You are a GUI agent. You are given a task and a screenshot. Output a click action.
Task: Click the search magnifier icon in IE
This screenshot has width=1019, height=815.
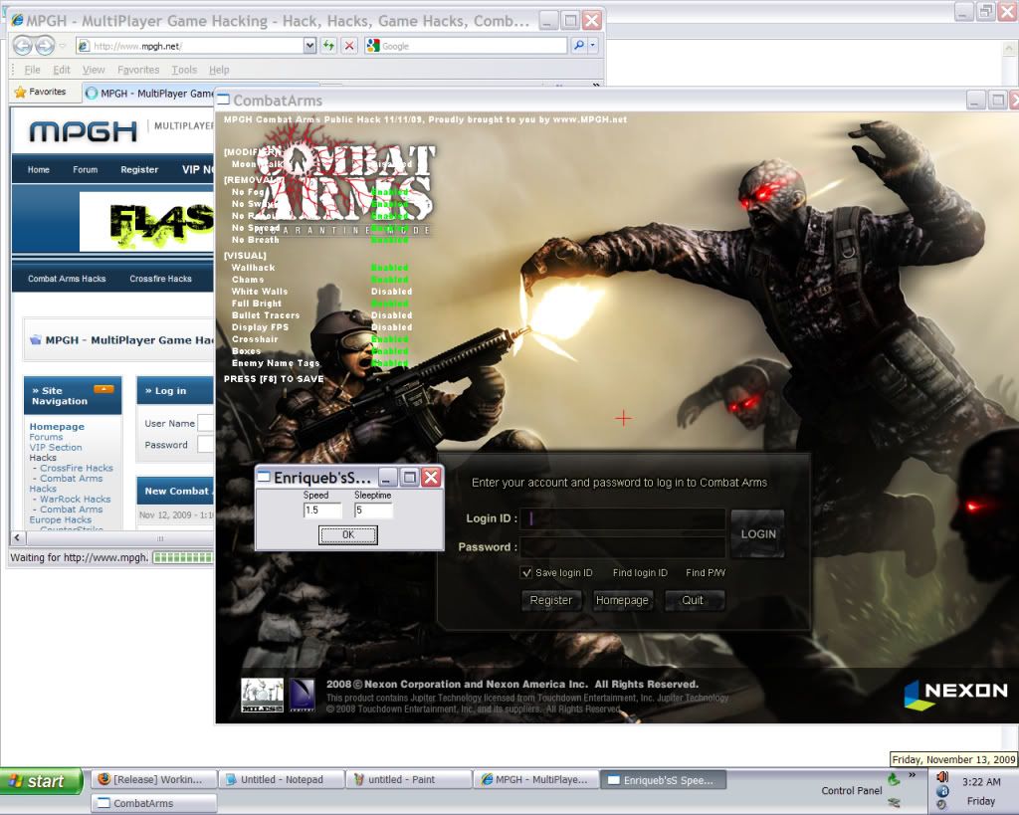(x=578, y=46)
